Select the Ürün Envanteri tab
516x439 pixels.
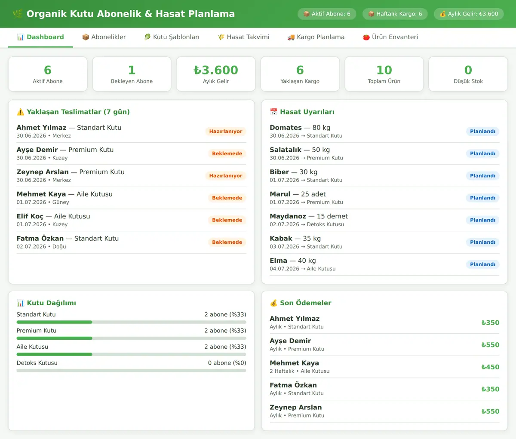390,37
